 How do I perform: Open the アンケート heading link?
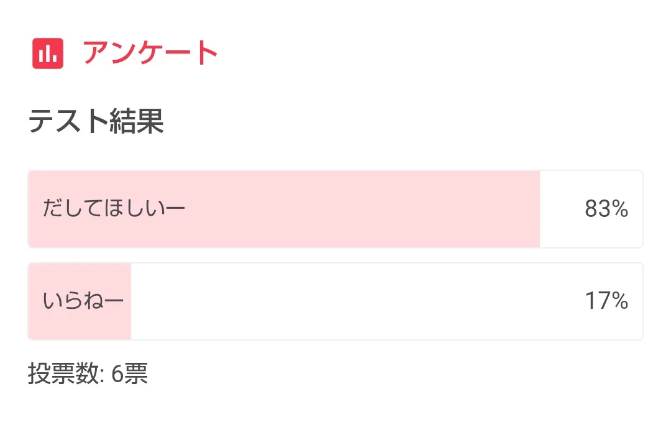click(x=150, y=53)
